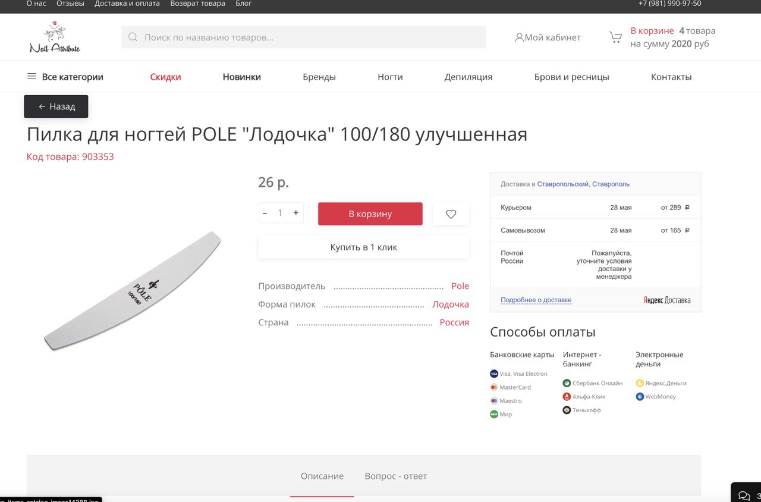This screenshot has width=761, height=502.
Task: Switch to the Вопрос - ответ tab
Action: pyautogui.click(x=396, y=476)
